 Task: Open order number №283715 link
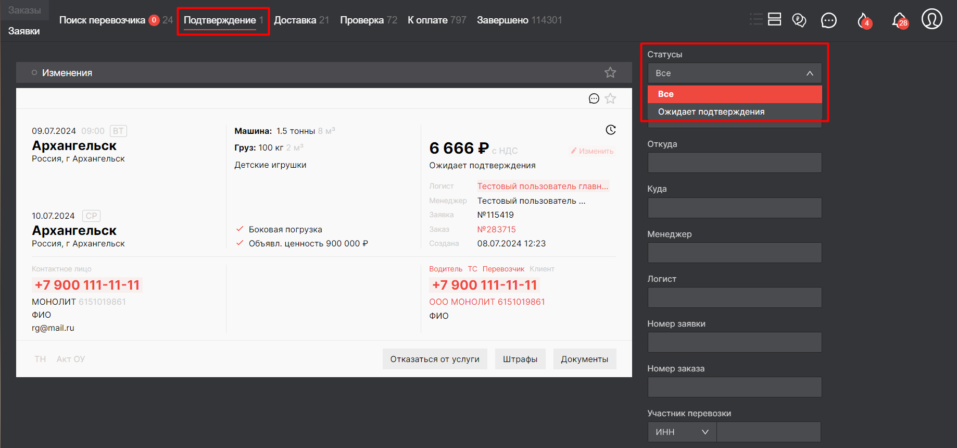[x=497, y=229]
